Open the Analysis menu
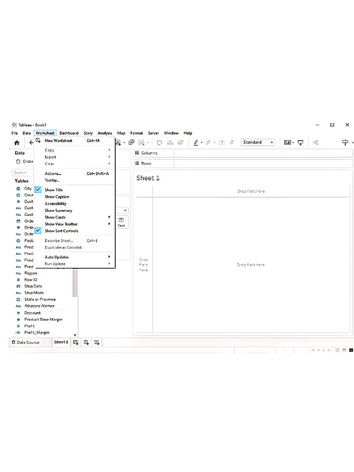 (105, 133)
